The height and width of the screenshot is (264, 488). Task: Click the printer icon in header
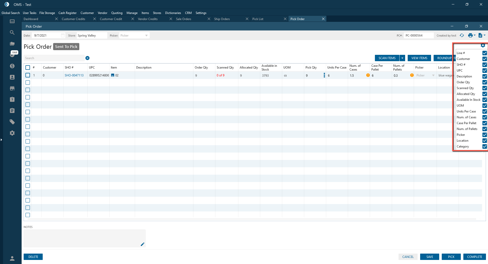click(x=470, y=36)
